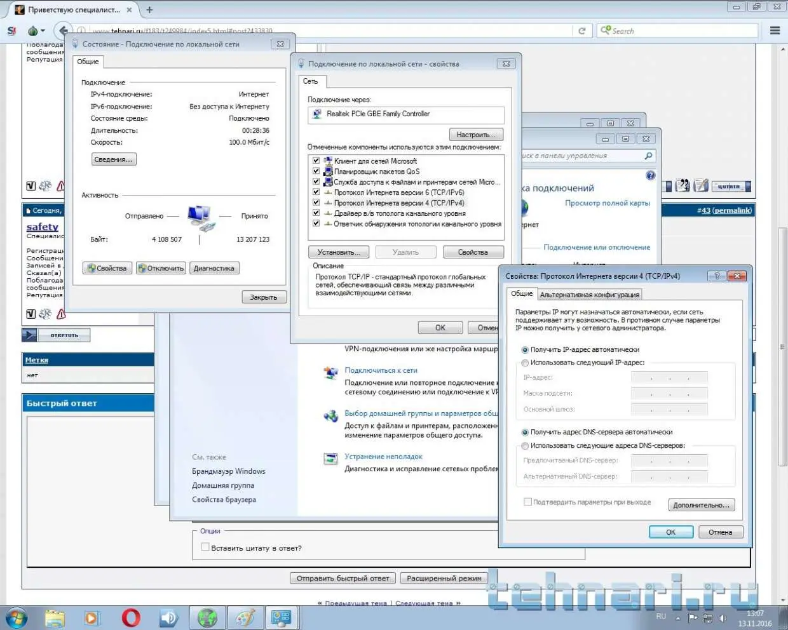Select the 'Сеть' tab in properties
This screenshot has width=788, height=630.
[311, 81]
